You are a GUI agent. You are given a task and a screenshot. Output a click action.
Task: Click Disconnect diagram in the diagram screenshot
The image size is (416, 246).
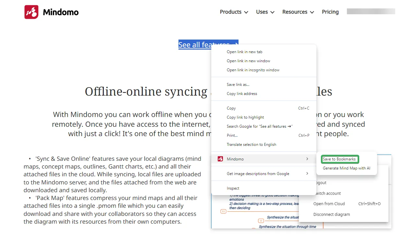(332, 215)
